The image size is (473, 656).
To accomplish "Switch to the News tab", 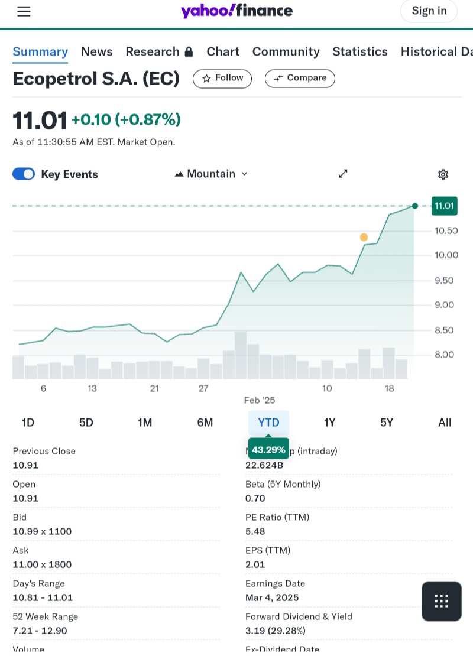I will tap(97, 52).
